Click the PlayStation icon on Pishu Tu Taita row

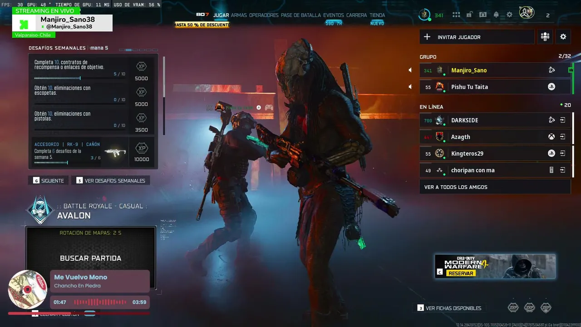coord(551,87)
